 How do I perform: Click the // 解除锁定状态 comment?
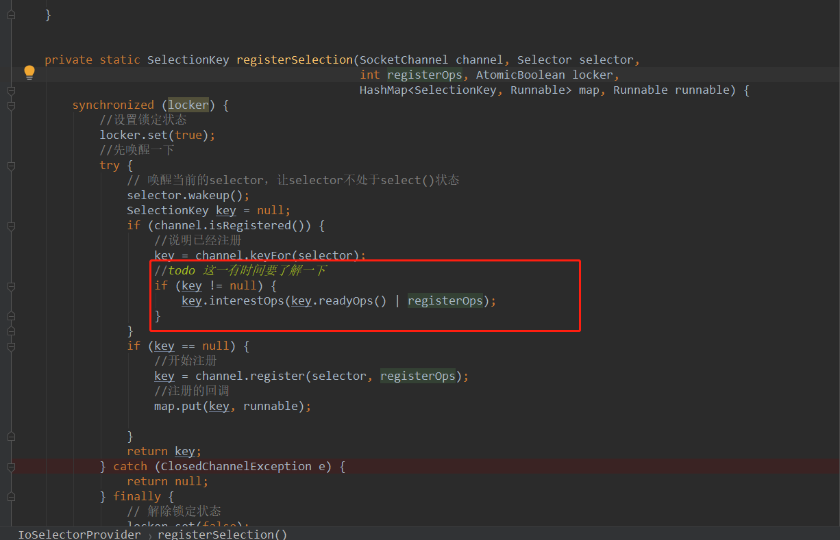tap(174, 512)
